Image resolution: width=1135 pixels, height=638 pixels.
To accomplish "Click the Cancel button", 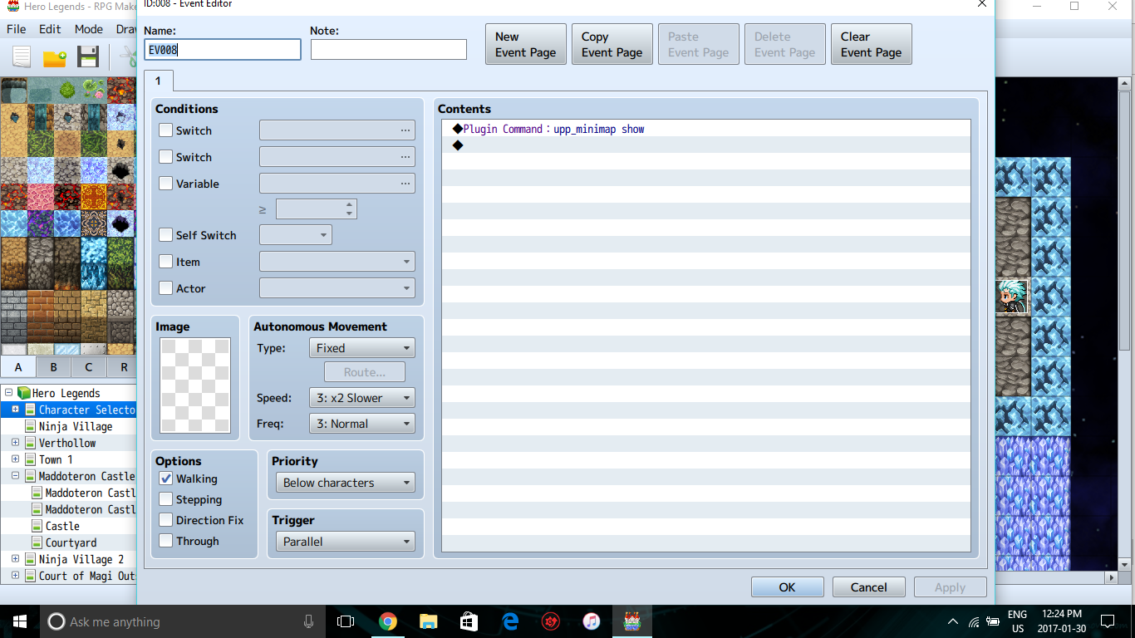I will pos(868,587).
